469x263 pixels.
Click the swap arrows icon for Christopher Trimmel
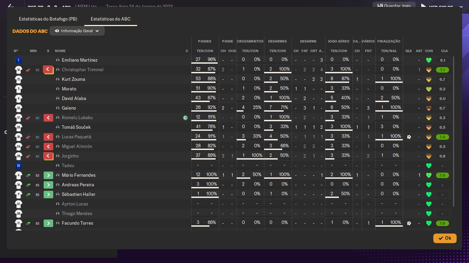tap(28, 70)
